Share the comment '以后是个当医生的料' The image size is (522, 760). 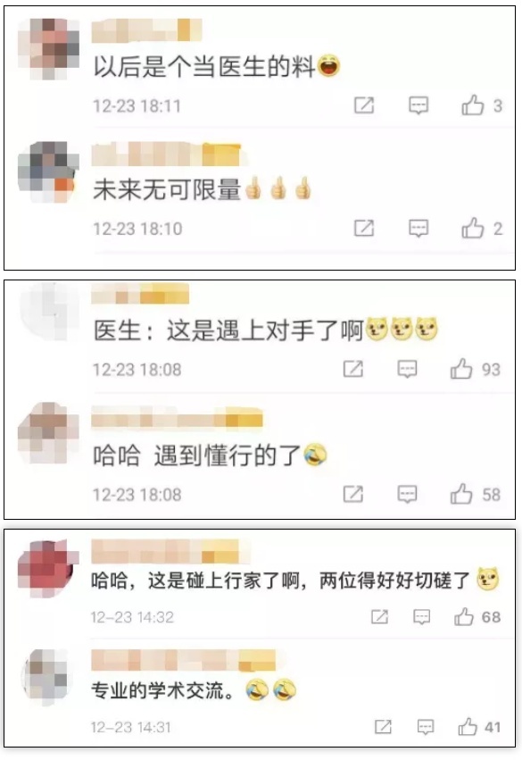tap(364, 105)
